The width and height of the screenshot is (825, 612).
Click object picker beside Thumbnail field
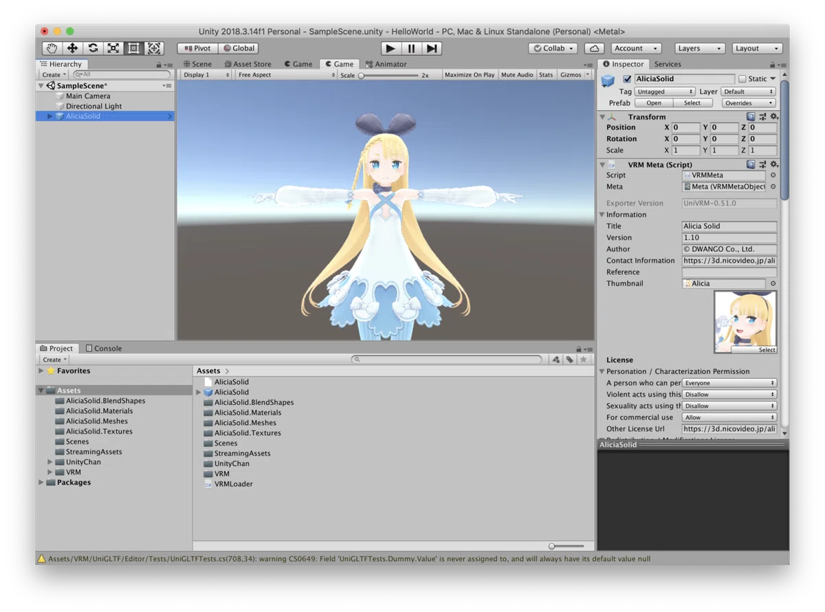point(773,283)
